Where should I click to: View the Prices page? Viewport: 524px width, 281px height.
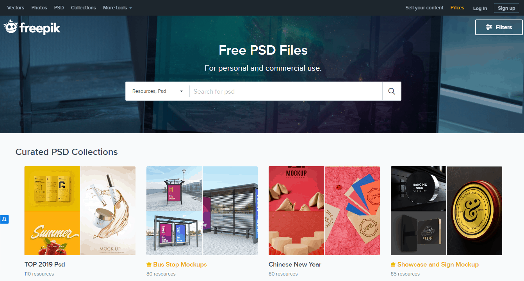[x=457, y=8]
